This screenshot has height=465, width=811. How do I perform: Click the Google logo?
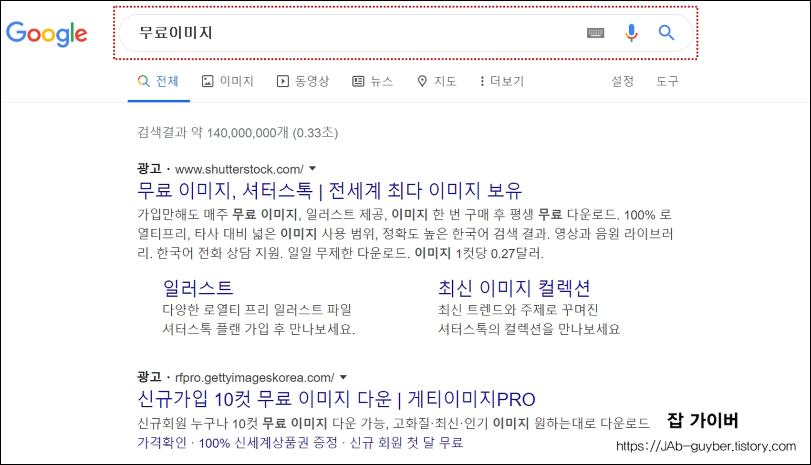pos(46,34)
